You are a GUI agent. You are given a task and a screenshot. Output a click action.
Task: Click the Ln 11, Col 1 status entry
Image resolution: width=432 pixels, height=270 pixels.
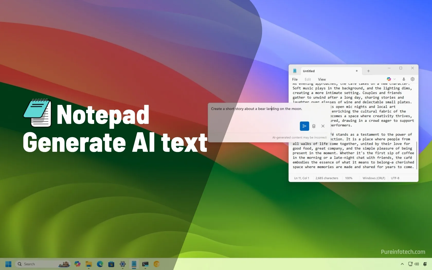(x=302, y=178)
